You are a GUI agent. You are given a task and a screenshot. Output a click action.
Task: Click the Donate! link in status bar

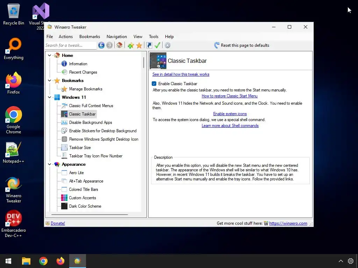click(58, 223)
